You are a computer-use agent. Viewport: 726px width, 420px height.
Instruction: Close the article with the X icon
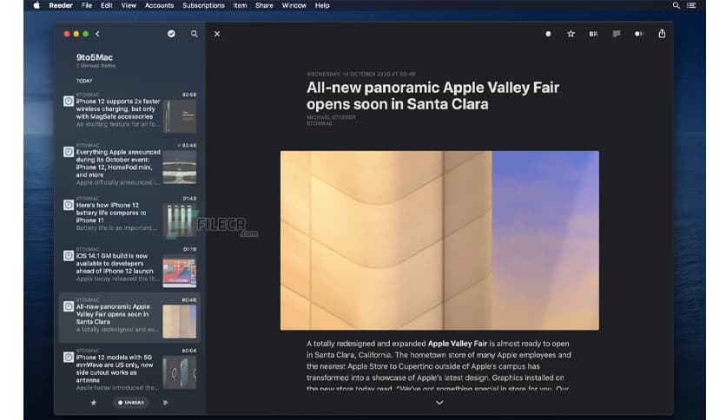(x=217, y=34)
